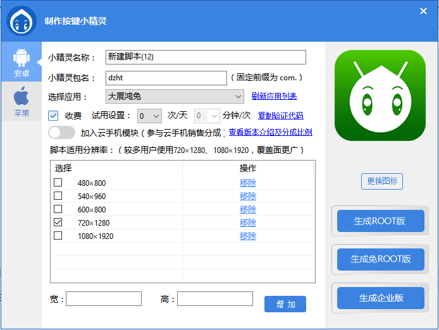Check the 480×800 resolution checkbox

click(x=58, y=183)
